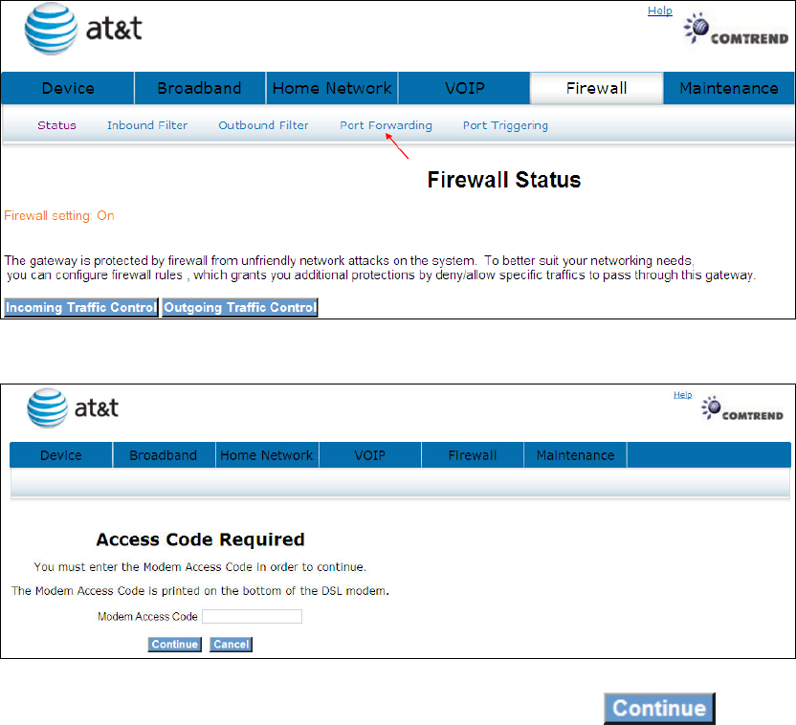Viewport: 796px width, 725px height.
Task: Select the Status sub-menu link
Action: 56,125
